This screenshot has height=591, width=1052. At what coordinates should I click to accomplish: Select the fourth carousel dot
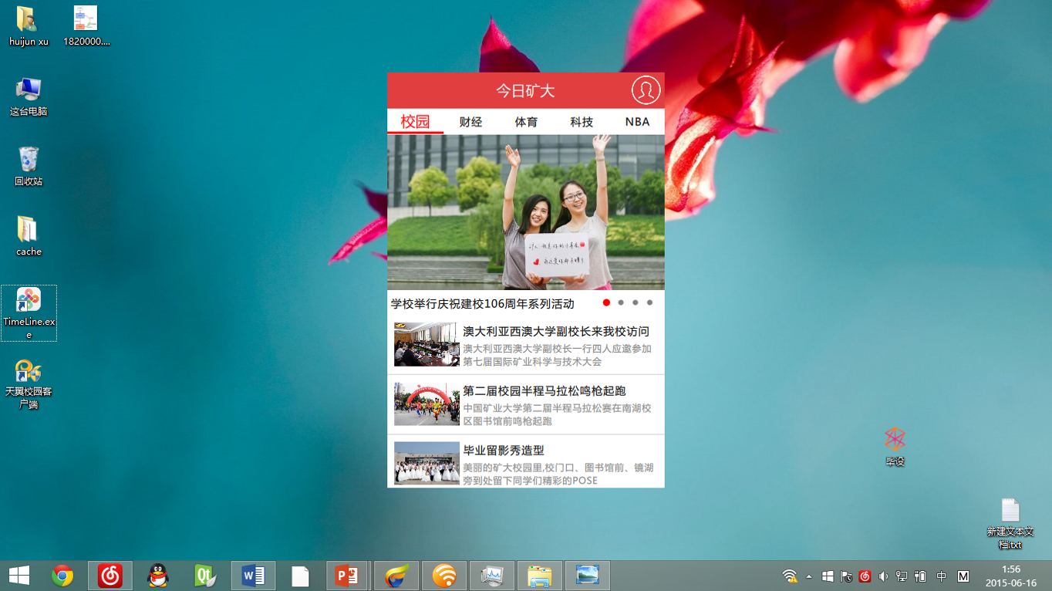click(x=650, y=302)
